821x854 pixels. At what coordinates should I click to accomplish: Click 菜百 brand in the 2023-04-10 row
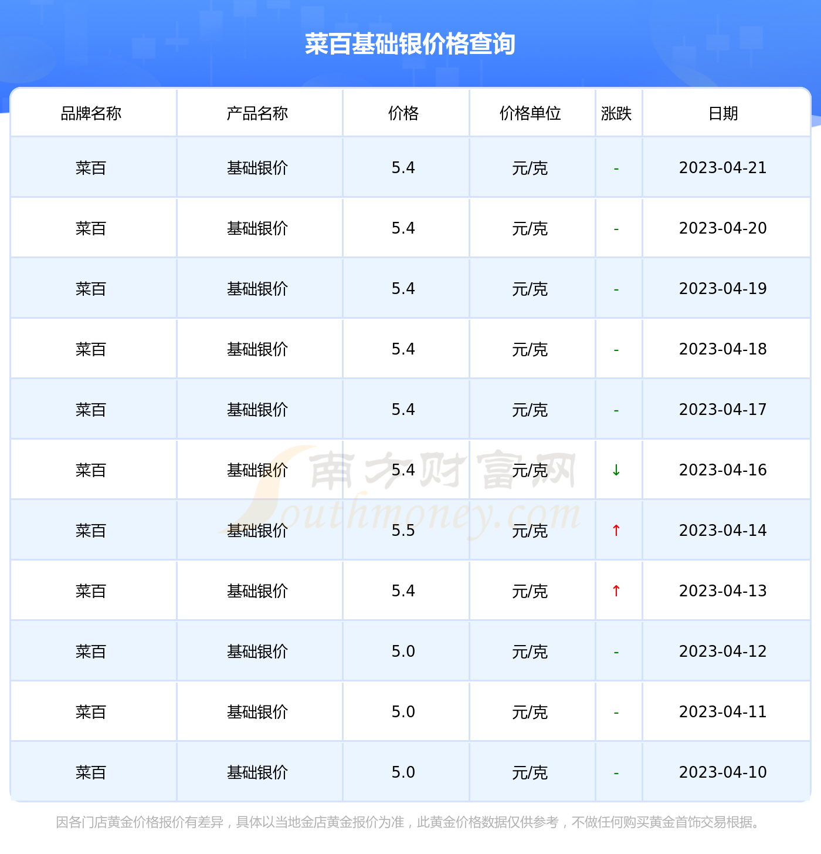pos(91,773)
